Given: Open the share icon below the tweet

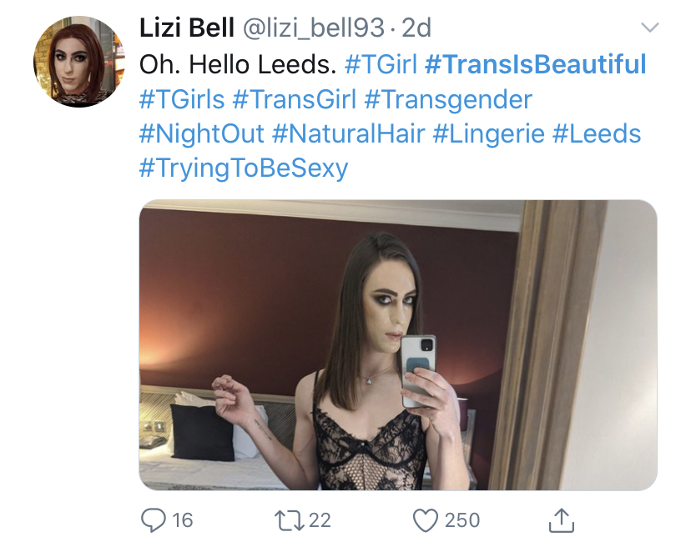Looking at the screenshot, I should (562, 519).
